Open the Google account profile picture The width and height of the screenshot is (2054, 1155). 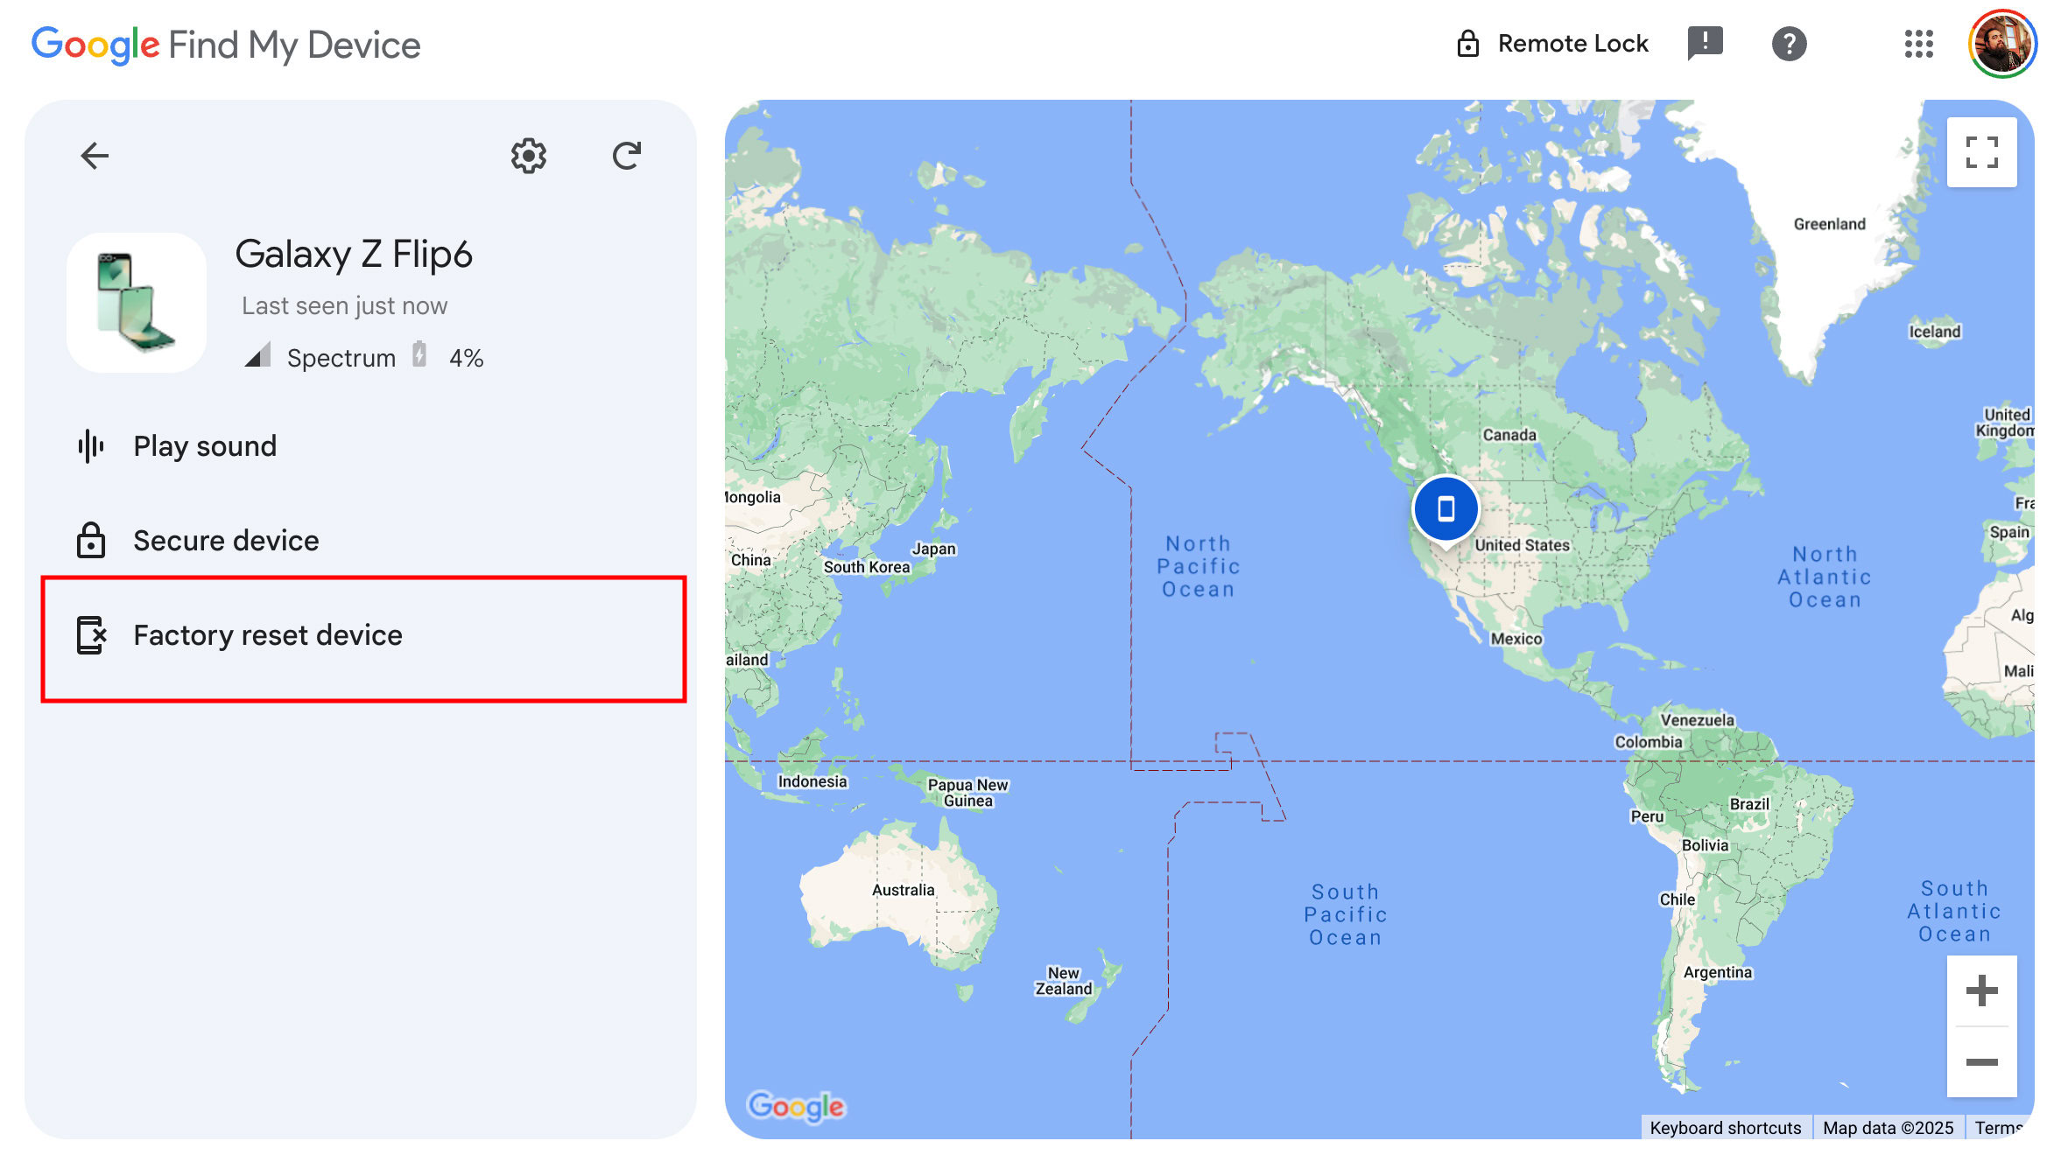tap(2002, 44)
